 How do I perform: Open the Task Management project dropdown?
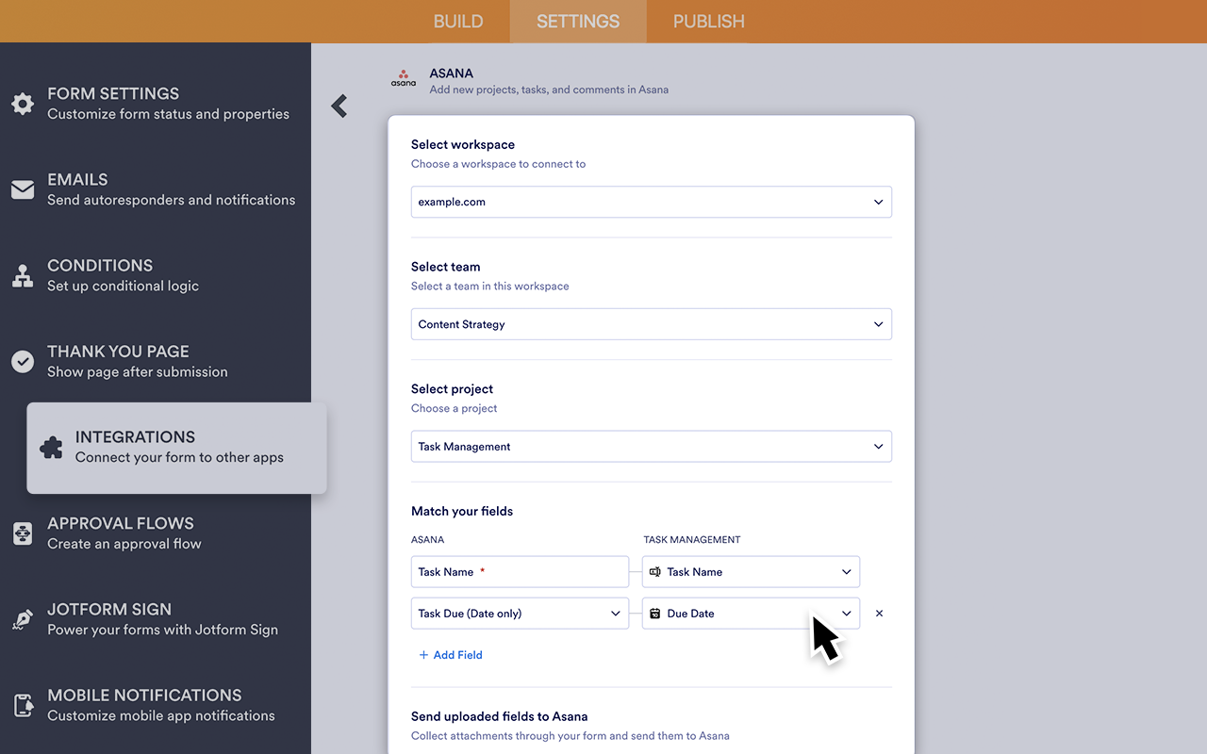click(651, 447)
